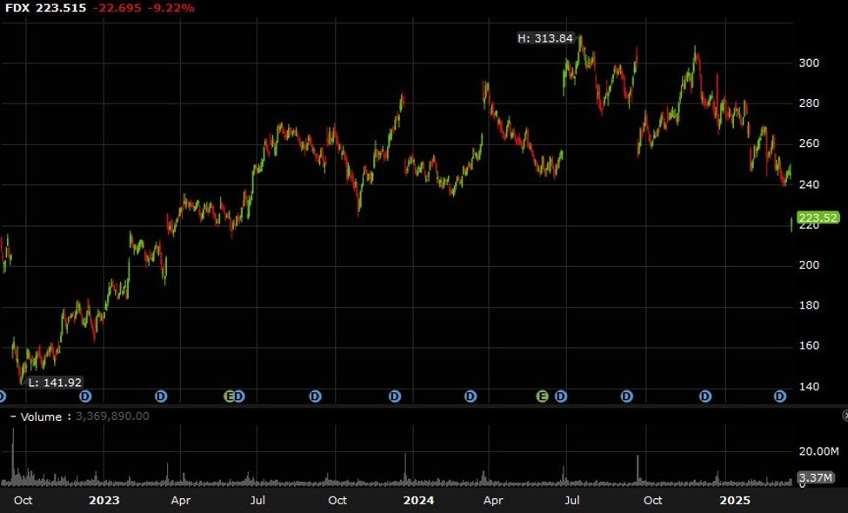Click the 3.37M volume value tag
Screen dimensions: 848x513
(818, 477)
